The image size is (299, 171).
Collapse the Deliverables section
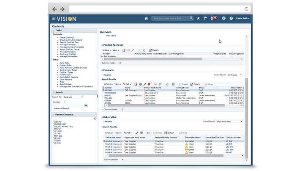click(x=101, y=116)
